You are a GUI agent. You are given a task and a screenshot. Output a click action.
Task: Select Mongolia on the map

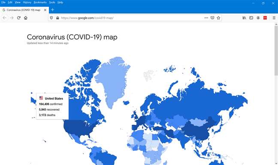tap(199, 122)
